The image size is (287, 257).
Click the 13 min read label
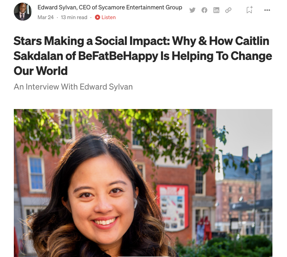click(x=74, y=17)
